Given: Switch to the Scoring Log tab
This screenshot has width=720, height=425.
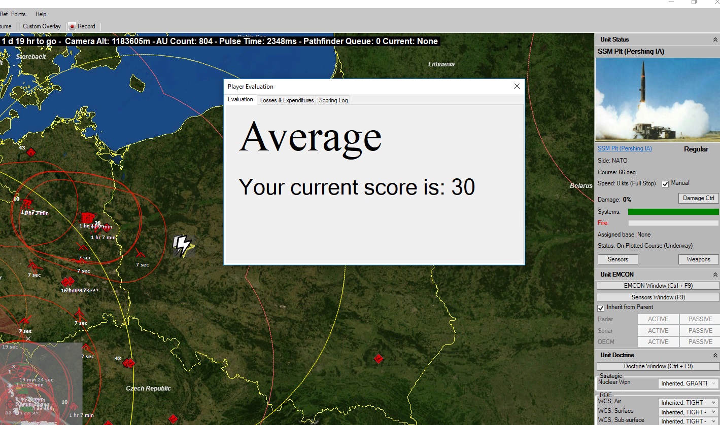Looking at the screenshot, I should coord(333,100).
